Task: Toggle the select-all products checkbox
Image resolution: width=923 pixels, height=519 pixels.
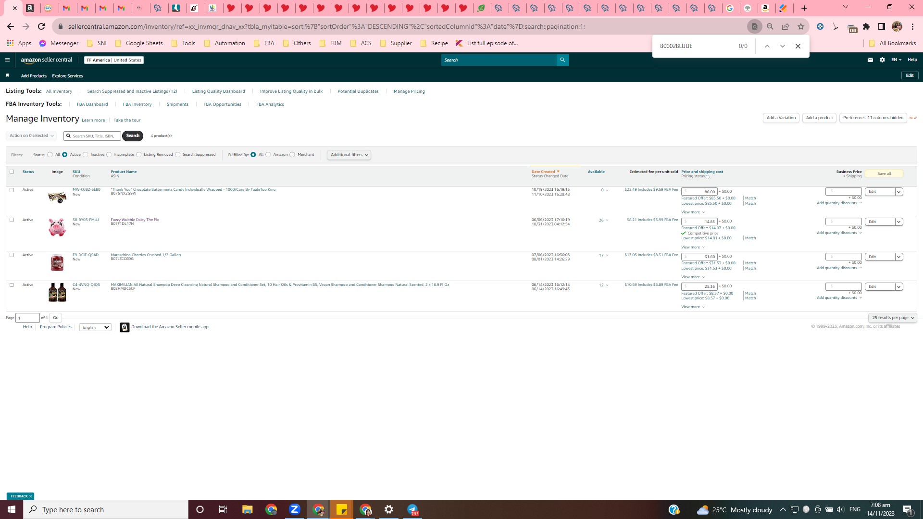Action: [12, 172]
